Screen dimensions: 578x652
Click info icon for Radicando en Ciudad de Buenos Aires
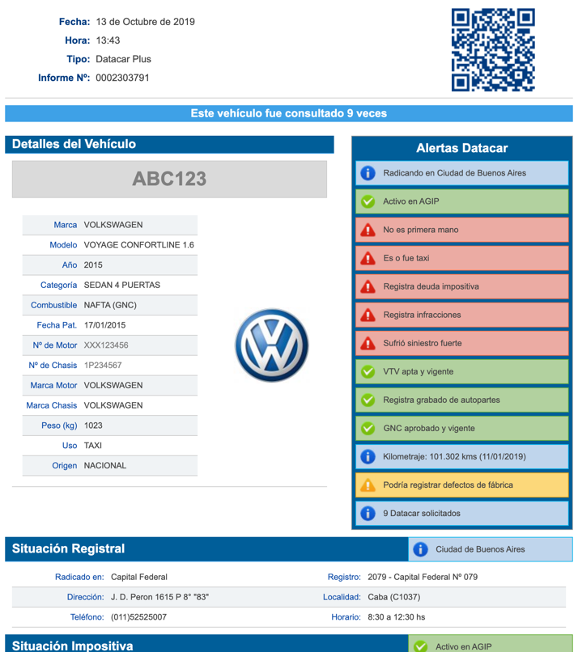point(368,173)
